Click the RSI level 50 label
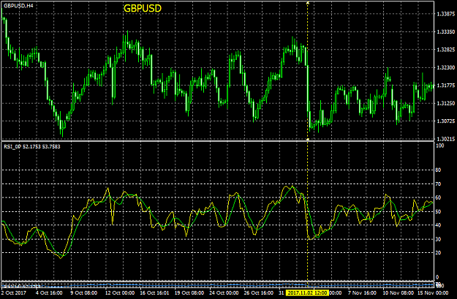The width and height of the screenshot is (457, 299). click(x=438, y=211)
